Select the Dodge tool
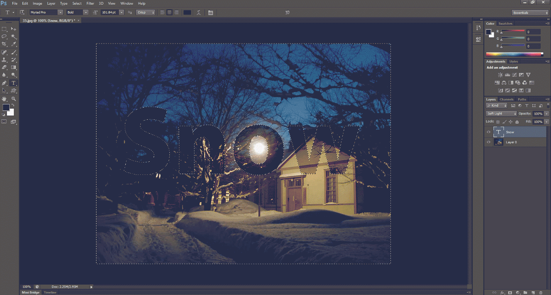Image resolution: width=551 pixels, height=295 pixels. (x=14, y=75)
